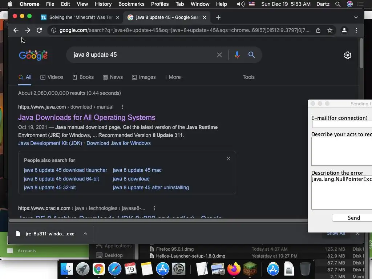This screenshot has width=372, height=279.
Task: Start voice search with microphone
Action: click(x=237, y=55)
